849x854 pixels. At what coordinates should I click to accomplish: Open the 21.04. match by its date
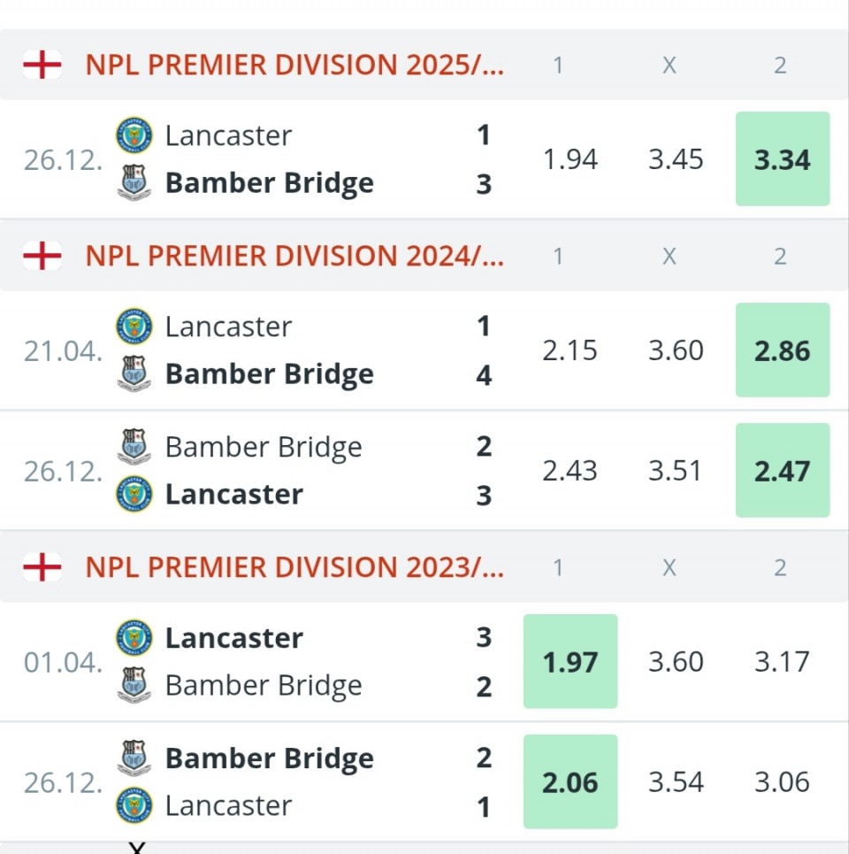pyautogui.click(x=62, y=350)
